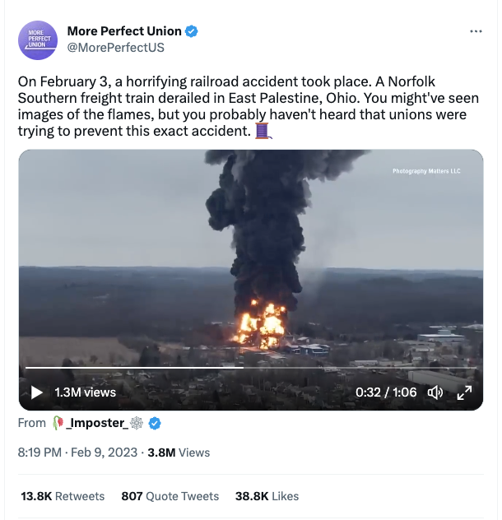
Task: Click the thread spool emoji in tweet
Action: coord(263,131)
